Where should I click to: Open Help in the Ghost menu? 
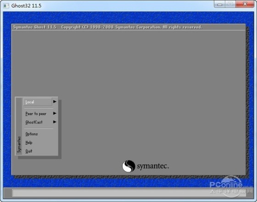[x=28, y=143]
